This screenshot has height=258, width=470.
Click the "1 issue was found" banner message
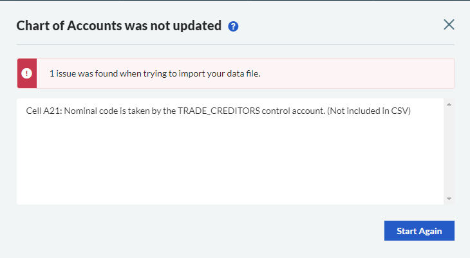point(155,73)
